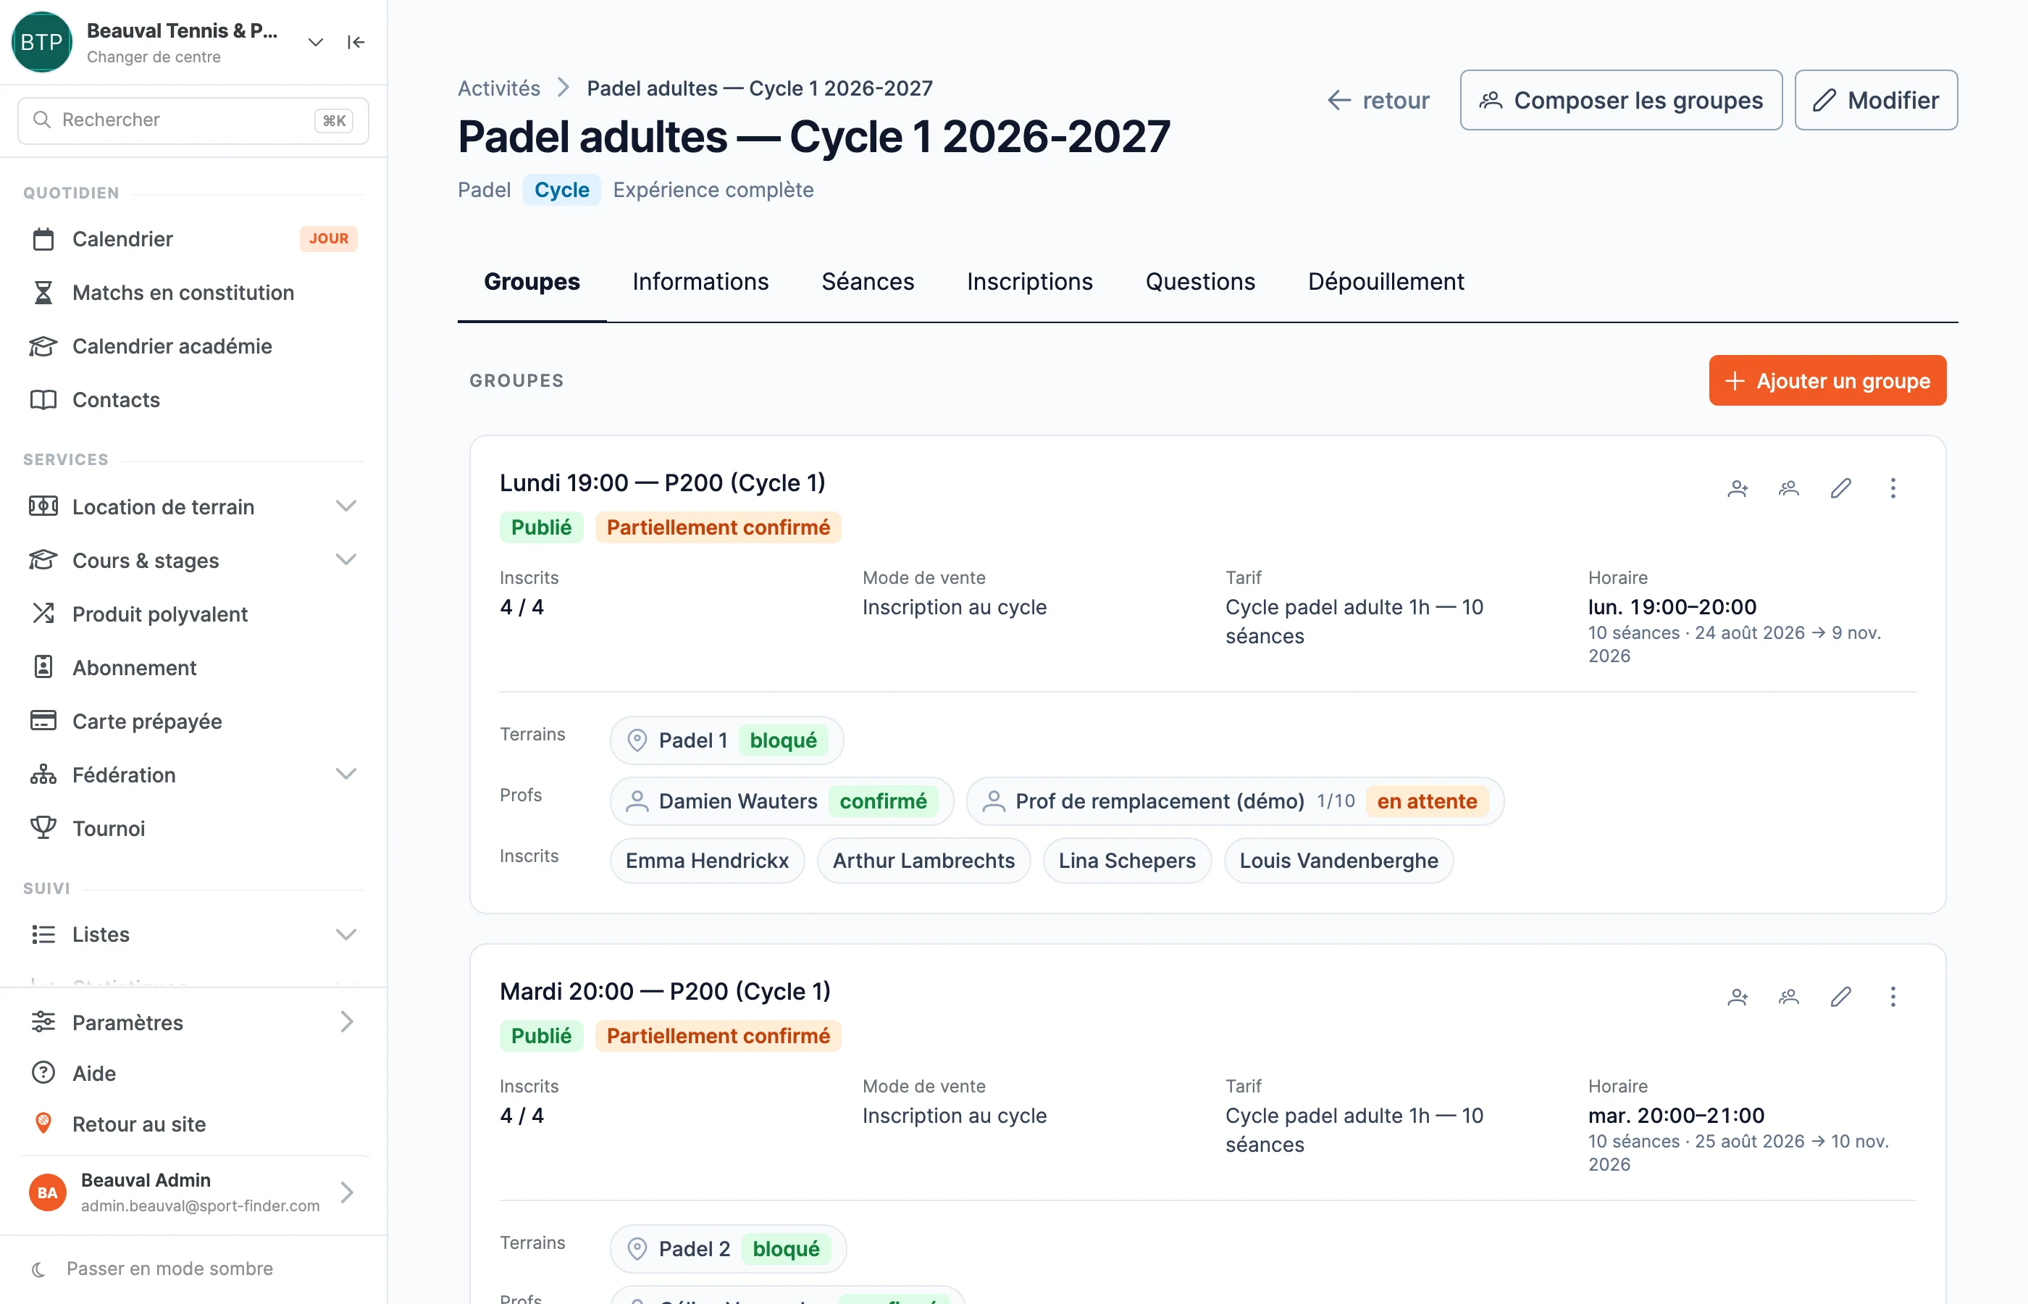This screenshot has height=1304, width=2028.
Task: Select inscrit Emma Hendrickx
Action: [x=707, y=861]
